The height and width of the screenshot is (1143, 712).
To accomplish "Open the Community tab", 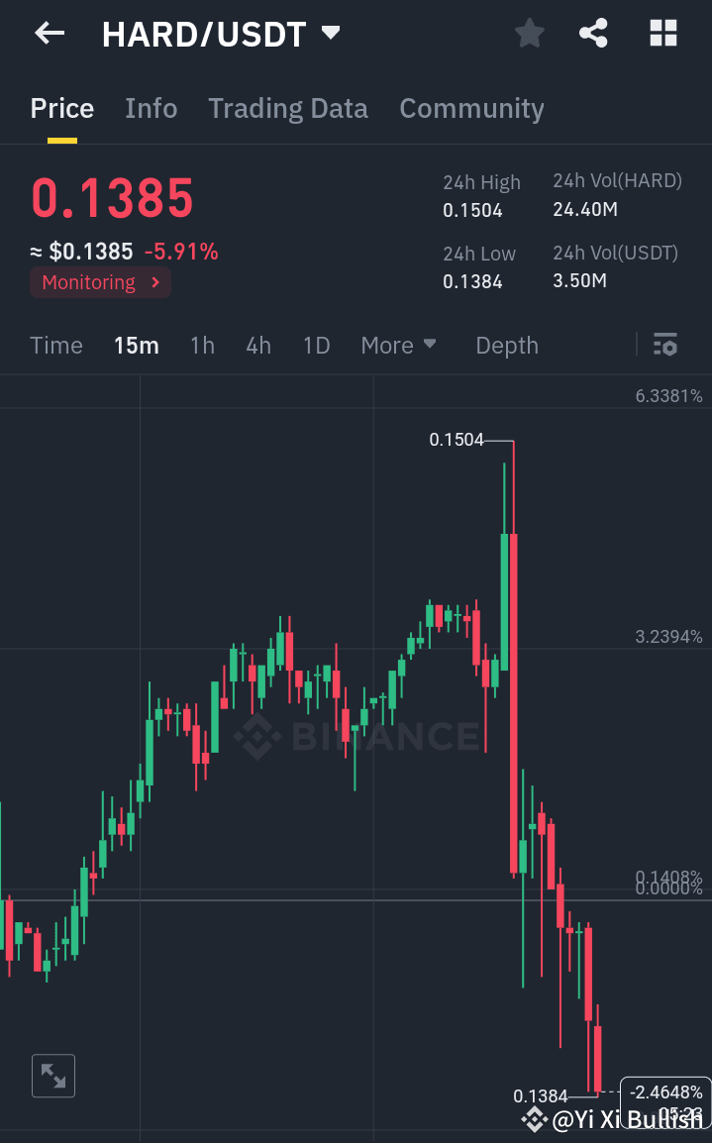I will tap(471, 108).
